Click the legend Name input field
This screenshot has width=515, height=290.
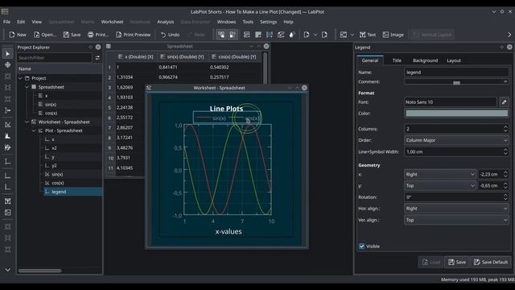456,72
